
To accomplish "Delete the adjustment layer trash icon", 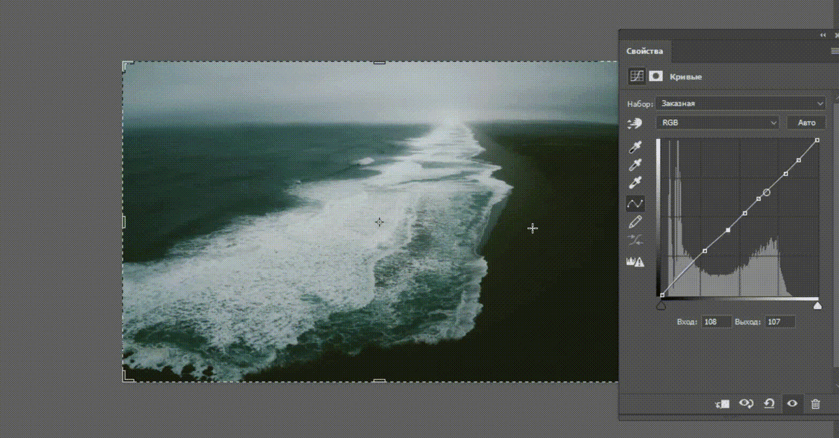I will tap(815, 404).
